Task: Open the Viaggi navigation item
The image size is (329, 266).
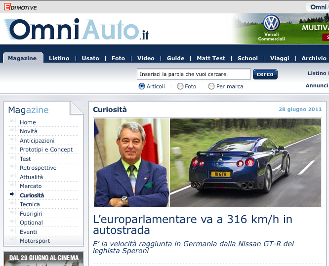Action: (x=280, y=58)
